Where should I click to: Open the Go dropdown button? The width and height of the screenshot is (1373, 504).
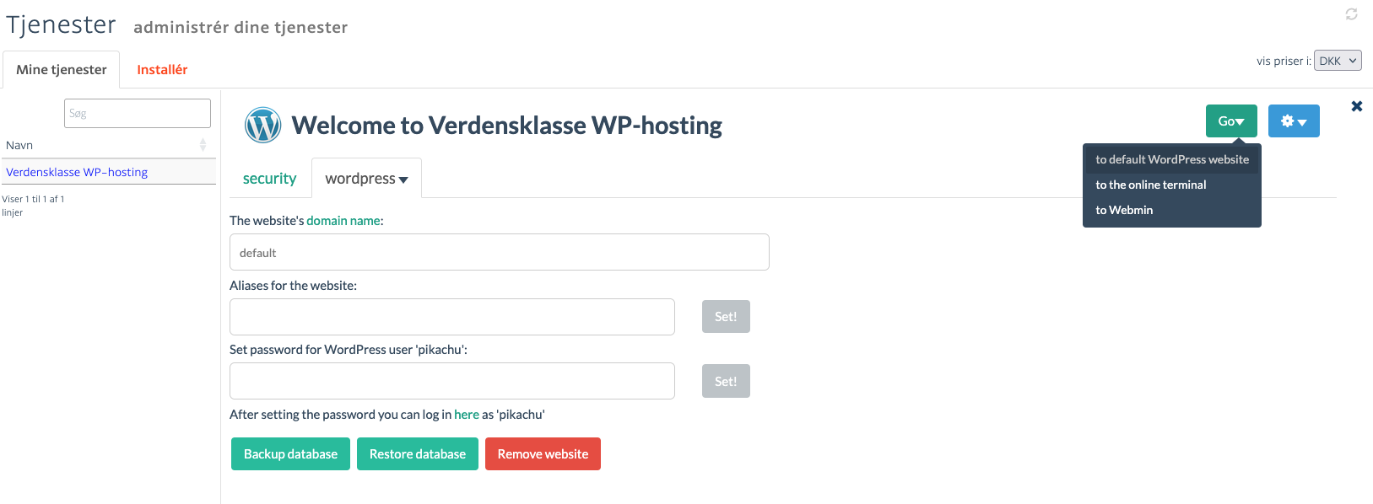(x=1231, y=121)
